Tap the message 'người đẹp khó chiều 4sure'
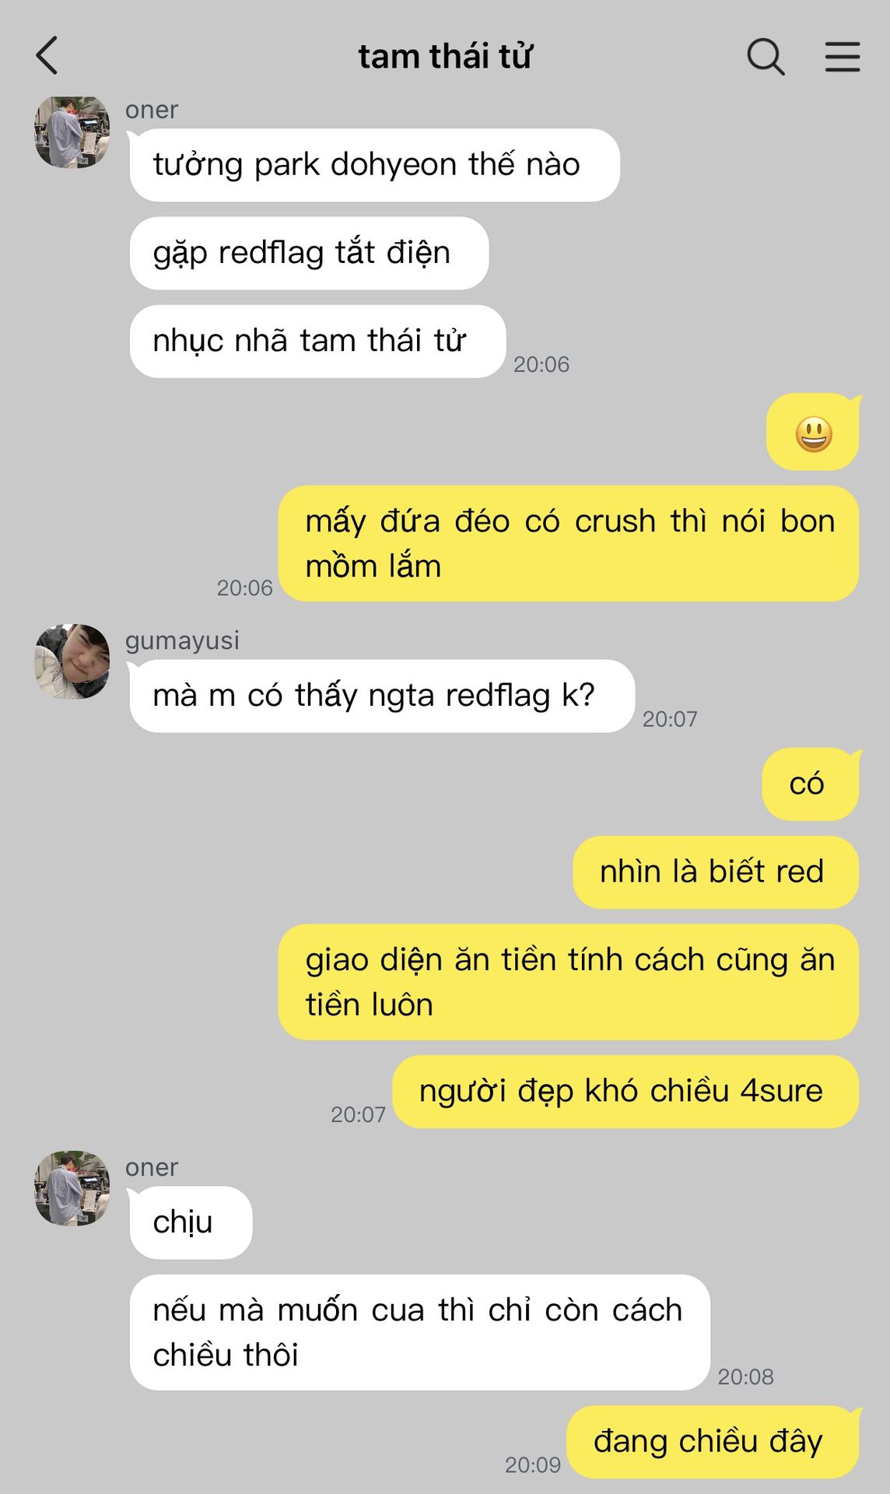The height and width of the screenshot is (1494, 890). (625, 1091)
